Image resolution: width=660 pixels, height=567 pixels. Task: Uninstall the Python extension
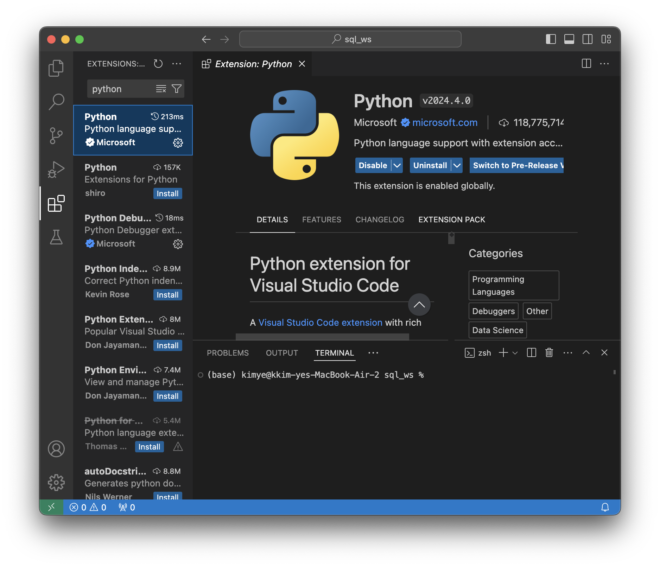pos(430,165)
